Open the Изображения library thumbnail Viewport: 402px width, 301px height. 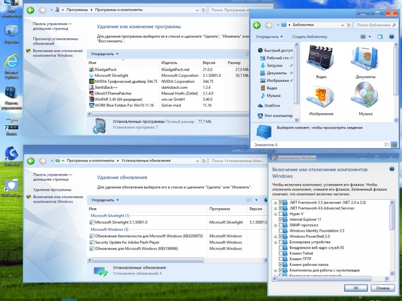[x=321, y=99]
